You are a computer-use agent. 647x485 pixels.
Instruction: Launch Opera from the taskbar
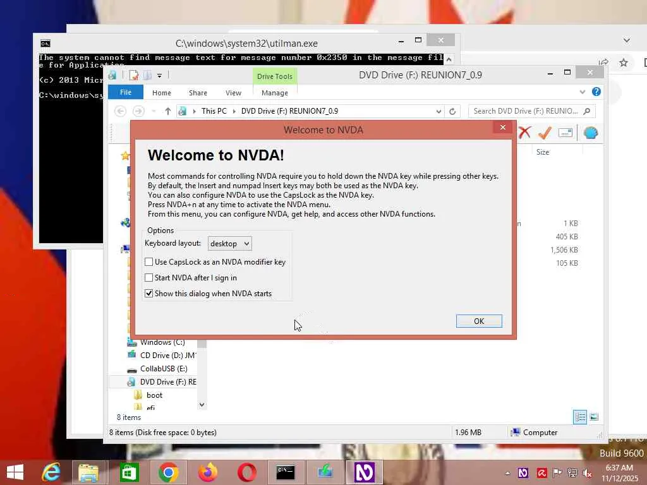point(247,472)
